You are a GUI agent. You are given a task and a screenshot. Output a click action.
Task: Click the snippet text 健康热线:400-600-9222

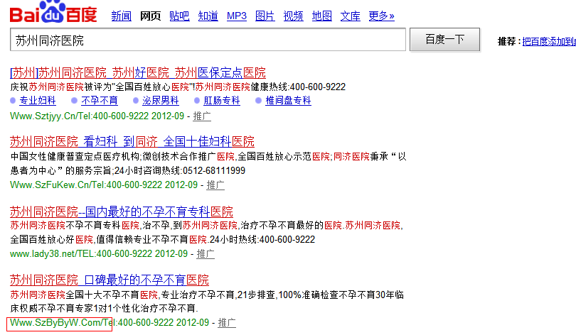click(x=298, y=87)
